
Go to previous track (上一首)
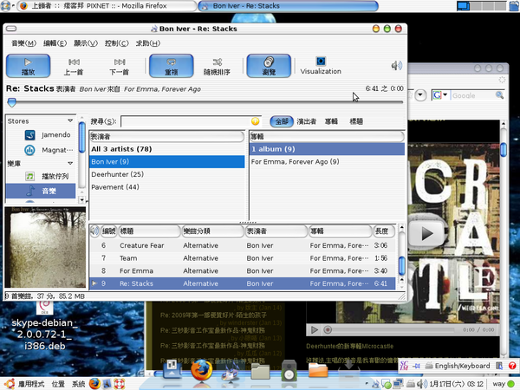(x=74, y=66)
